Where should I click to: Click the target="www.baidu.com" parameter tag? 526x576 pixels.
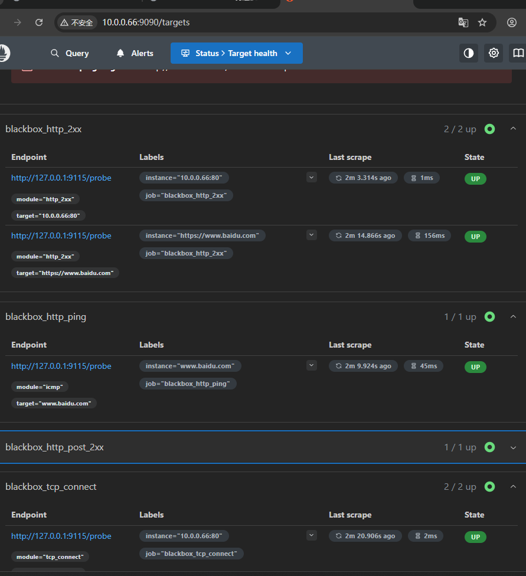[54, 403]
